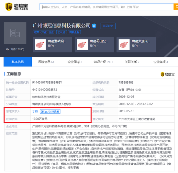Click the 高新企业 tag
Image resolution: width=178 pixels, height=173 pixels.
pyautogui.click(x=74, y=32)
